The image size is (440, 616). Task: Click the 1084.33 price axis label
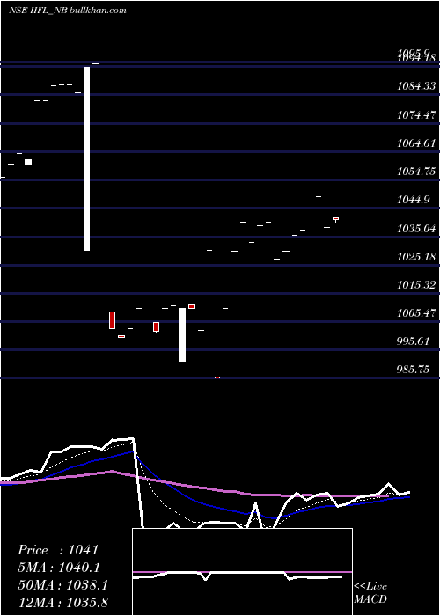(416, 86)
